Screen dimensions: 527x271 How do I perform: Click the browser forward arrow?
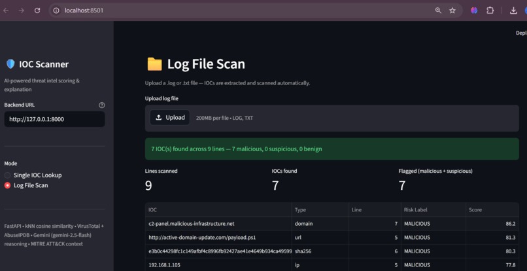22,10
